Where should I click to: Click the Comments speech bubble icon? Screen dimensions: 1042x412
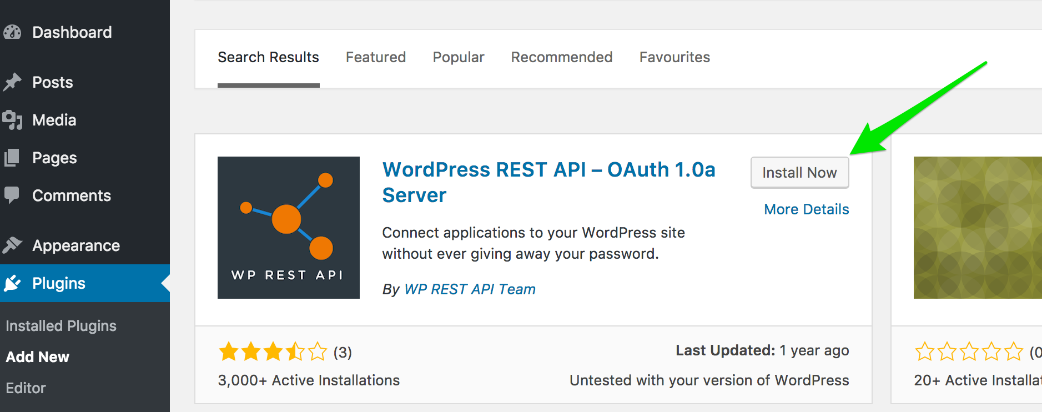click(x=12, y=195)
